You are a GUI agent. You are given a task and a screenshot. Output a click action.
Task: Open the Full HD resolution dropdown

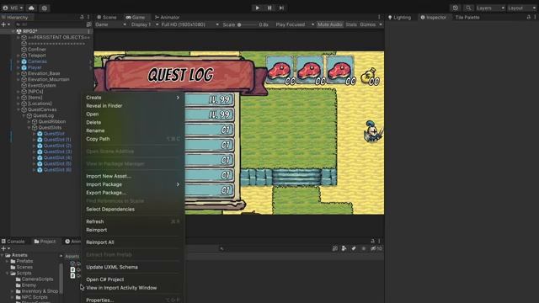click(189, 24)
